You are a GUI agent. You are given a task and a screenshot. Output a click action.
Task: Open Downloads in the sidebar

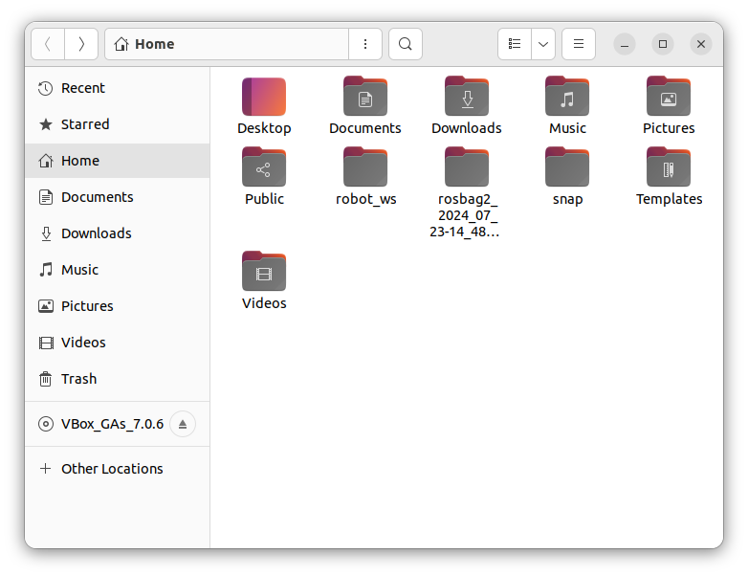click(x=118, y=233)
